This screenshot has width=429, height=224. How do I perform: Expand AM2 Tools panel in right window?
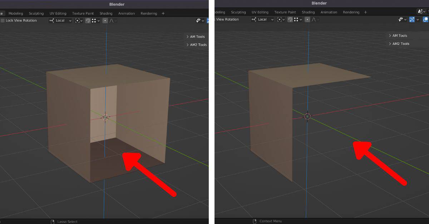pyautogui.click(x=399, y=44)
